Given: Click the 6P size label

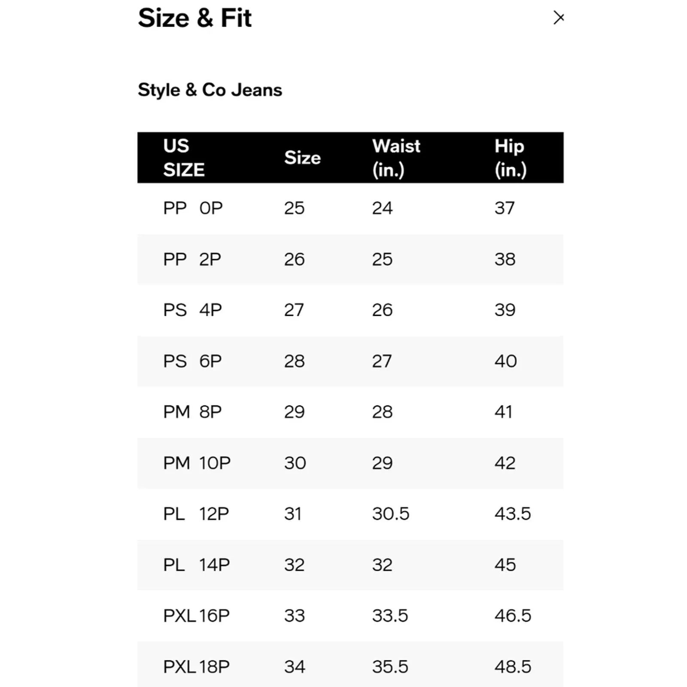Looking at the screenshot, I should (x=210, y=361).
